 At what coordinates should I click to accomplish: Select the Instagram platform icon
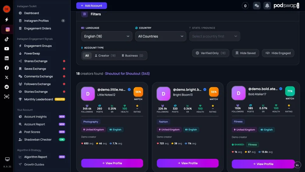(x=7, y=29)
